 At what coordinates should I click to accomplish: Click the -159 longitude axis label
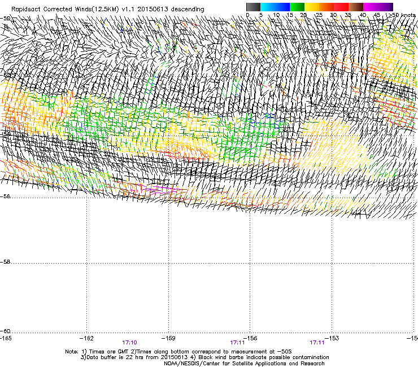[x=168, y=338]
